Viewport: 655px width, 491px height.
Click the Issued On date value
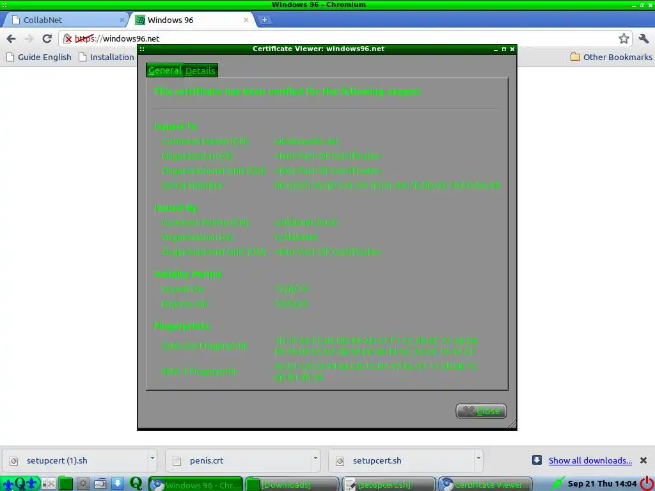tap(291, 289)
